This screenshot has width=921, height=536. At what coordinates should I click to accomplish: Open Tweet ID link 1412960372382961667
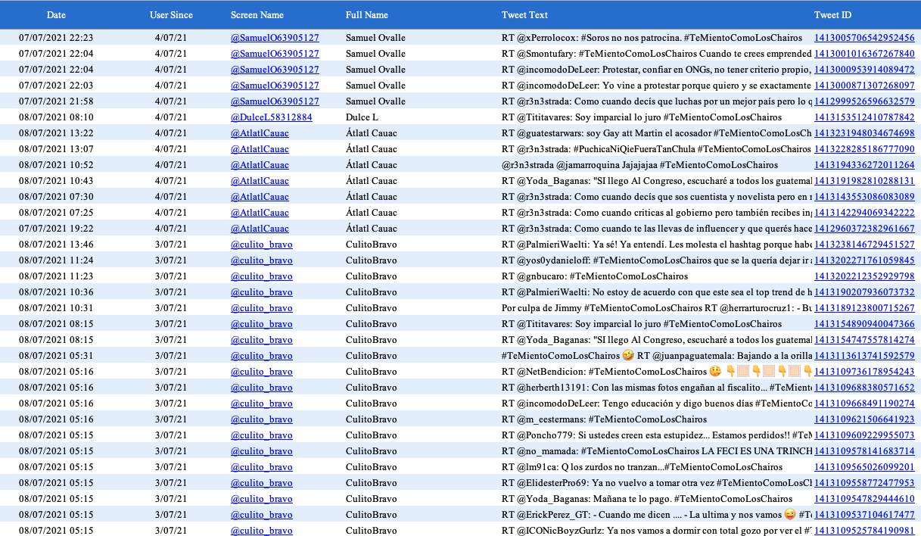[864, 229]
